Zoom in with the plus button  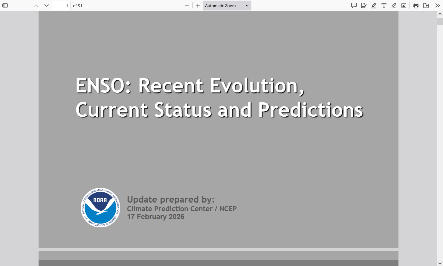198,5
